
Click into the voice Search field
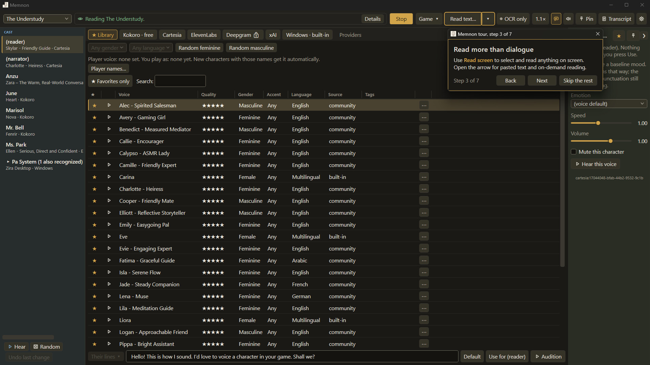click(x=180, y=81)
